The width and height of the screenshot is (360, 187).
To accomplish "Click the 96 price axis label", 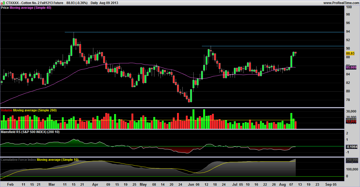I will (x=348, y=23).
